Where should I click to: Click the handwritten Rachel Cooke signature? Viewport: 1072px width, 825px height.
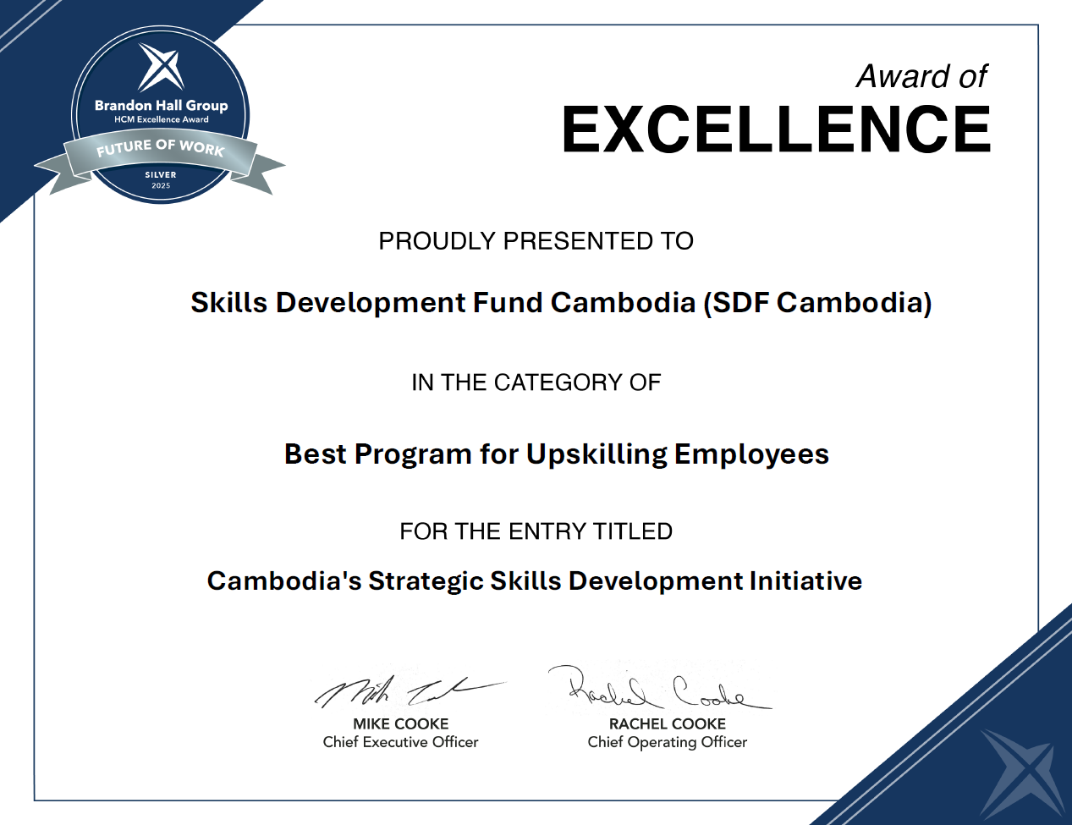pos(660,686)
